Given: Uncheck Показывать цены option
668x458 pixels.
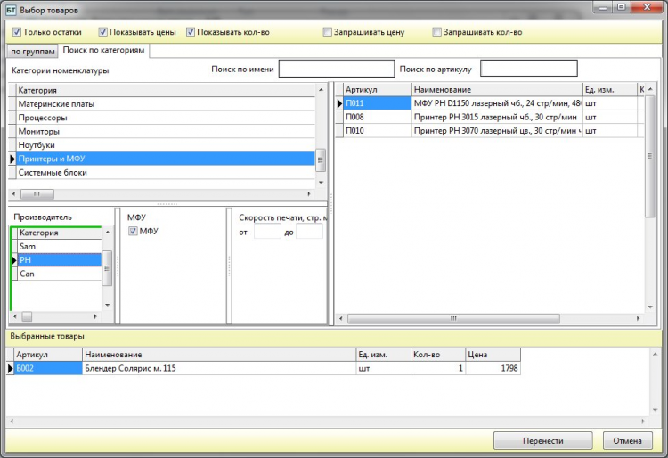Looking at the screenshot, I should (x=102, y=32).
